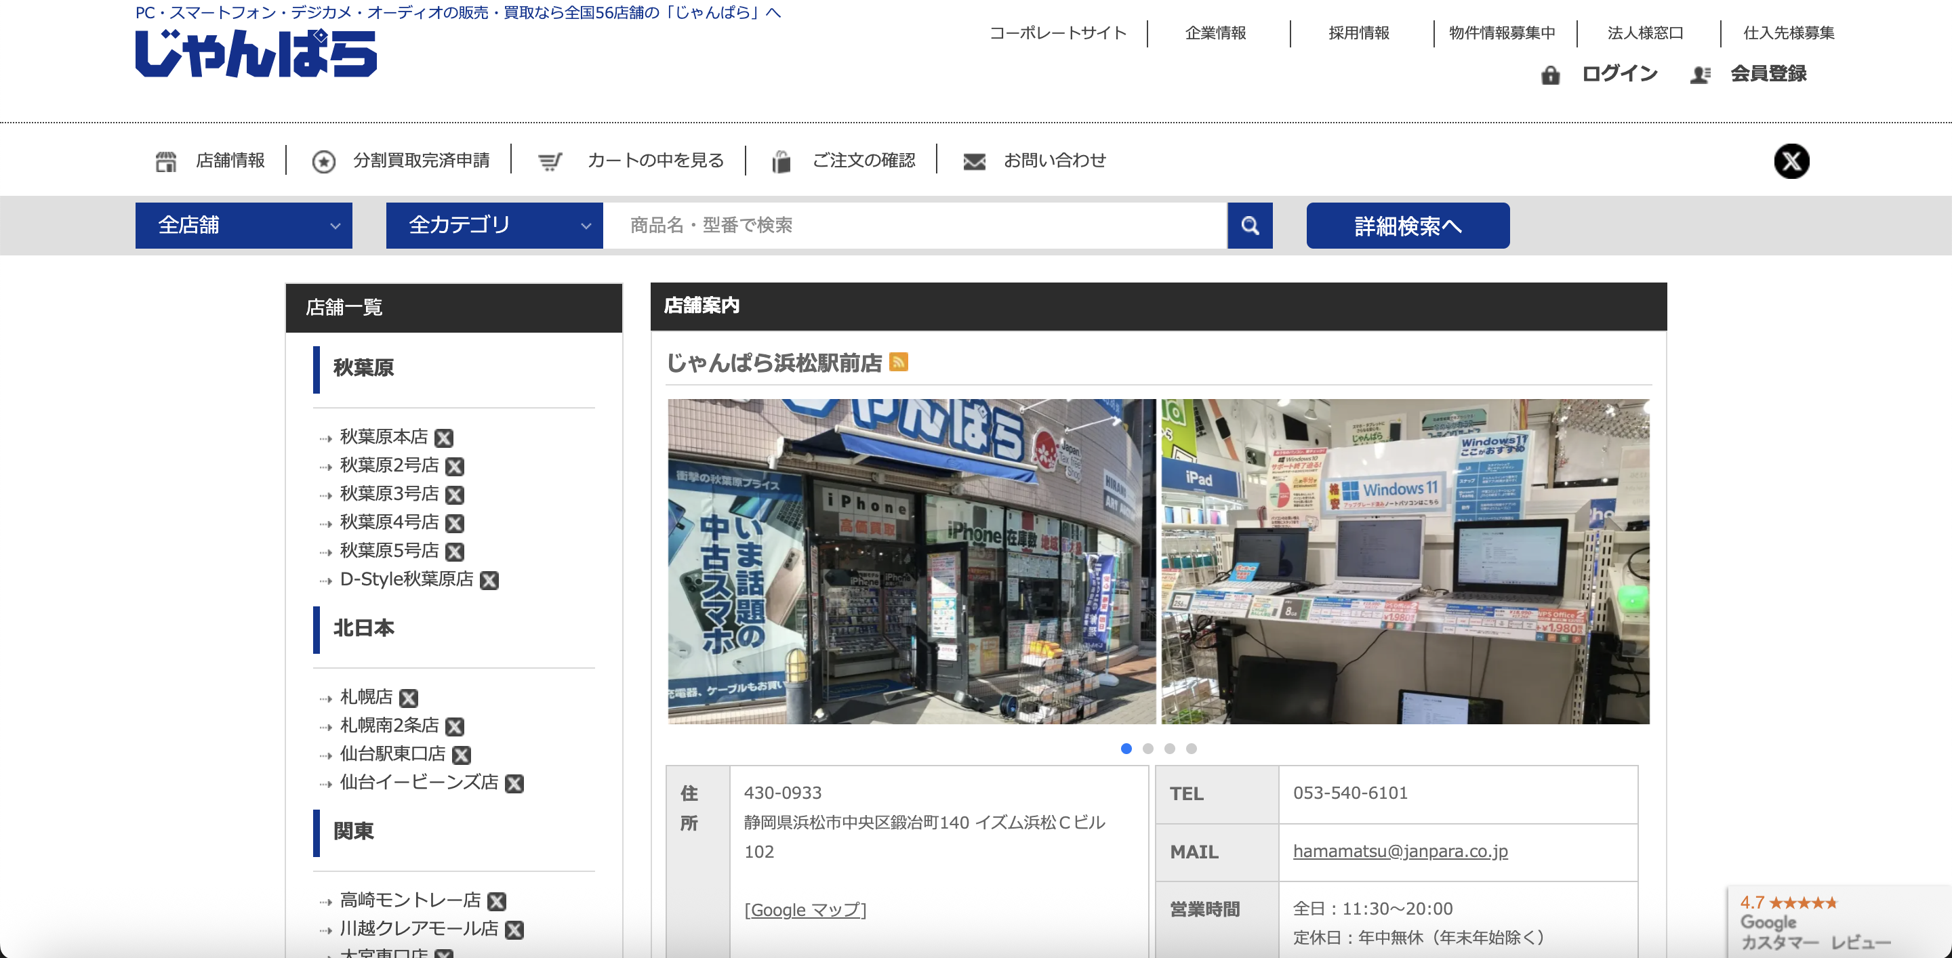Click the shopping cart icon

(550, 161)
